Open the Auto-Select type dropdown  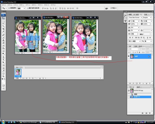tap(21, 9)
